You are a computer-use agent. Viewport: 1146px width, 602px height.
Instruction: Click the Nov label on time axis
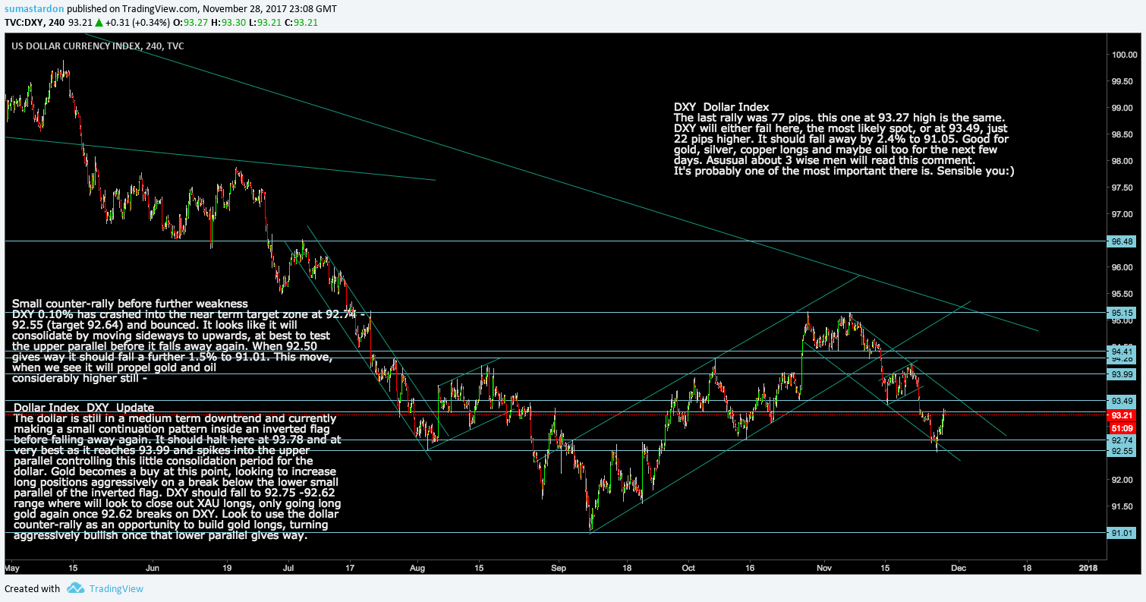pyautogui.click(x=825, y=567)
